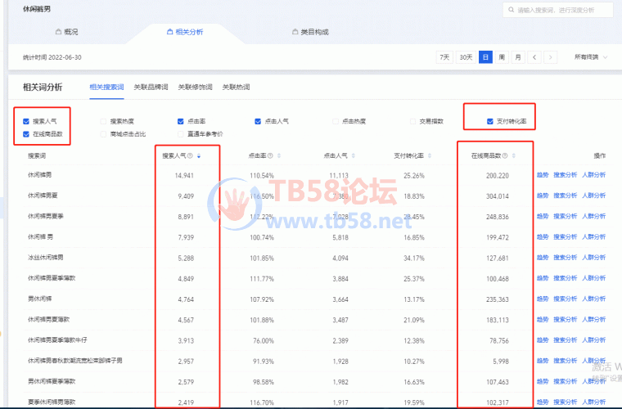Viewport: 622px width, 409px height.
Task: Sort by 支付转化率 using its sort arrows
Action: (x=430, y=155)
